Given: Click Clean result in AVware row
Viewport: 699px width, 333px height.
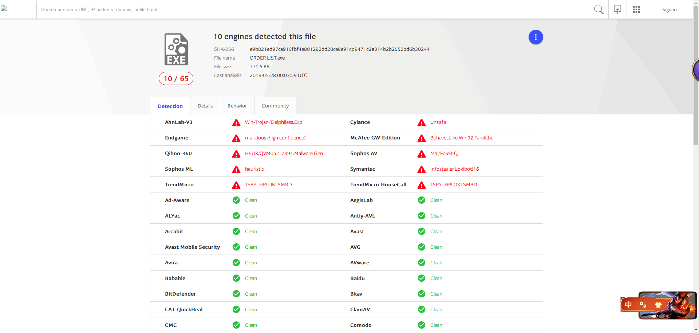Looking at the screenshot, I should pyautogui.click(x=436, y=263).
